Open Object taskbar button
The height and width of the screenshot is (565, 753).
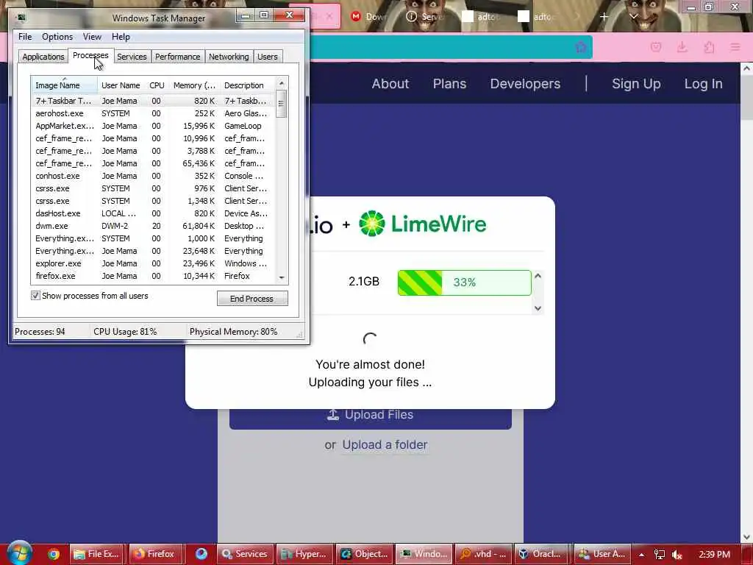click(364, 554)
